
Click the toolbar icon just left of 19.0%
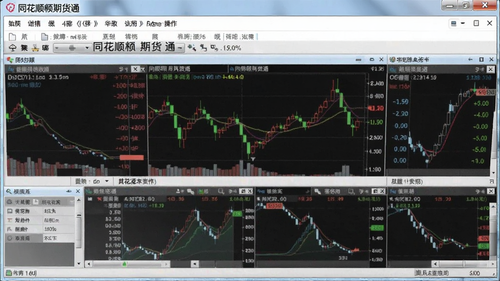click(x=214, y=48)
